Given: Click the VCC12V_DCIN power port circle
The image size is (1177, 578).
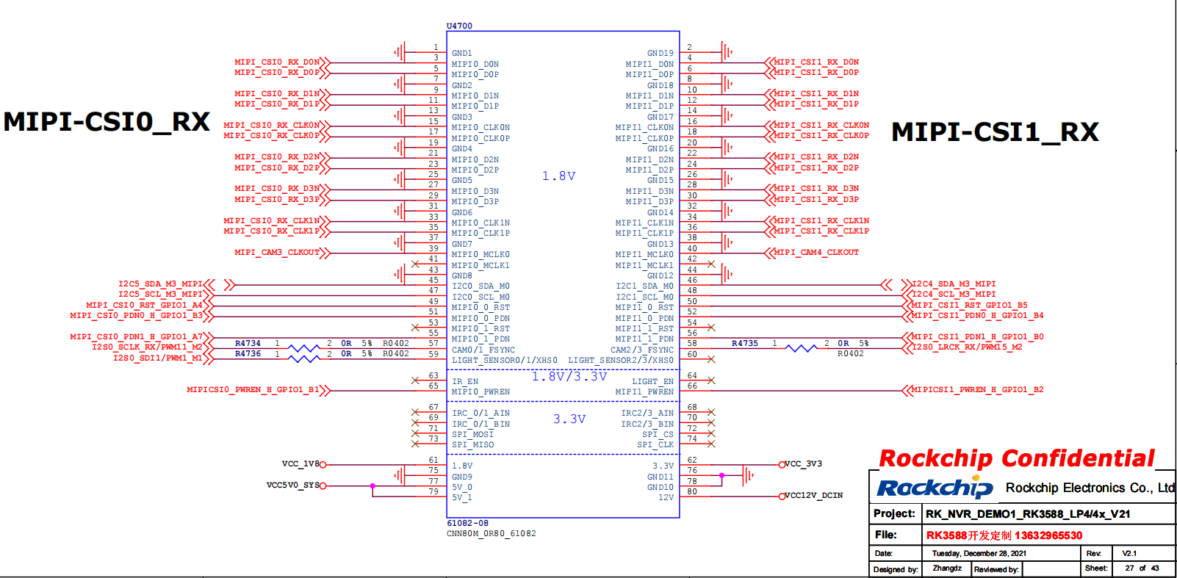Looking at the screenshot, I should click(782, 496).
